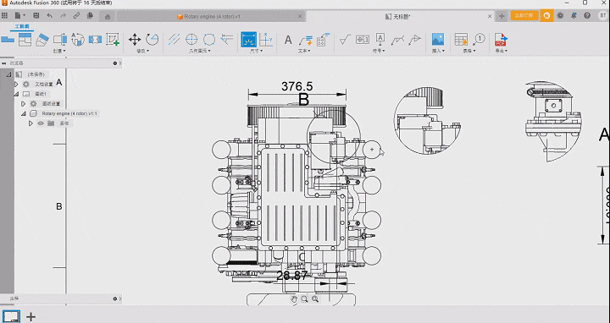Open the Export group dropdown

[x=502, y=51]
